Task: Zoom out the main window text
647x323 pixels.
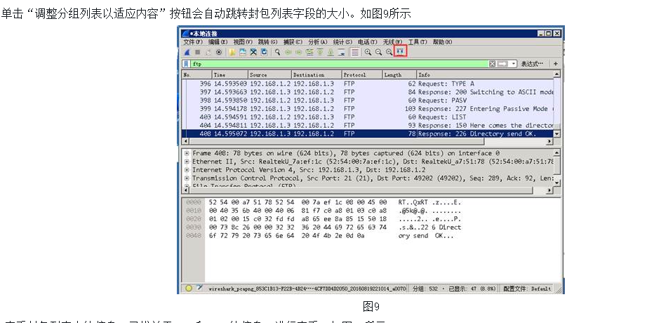Action: click(x=378, y=52)
